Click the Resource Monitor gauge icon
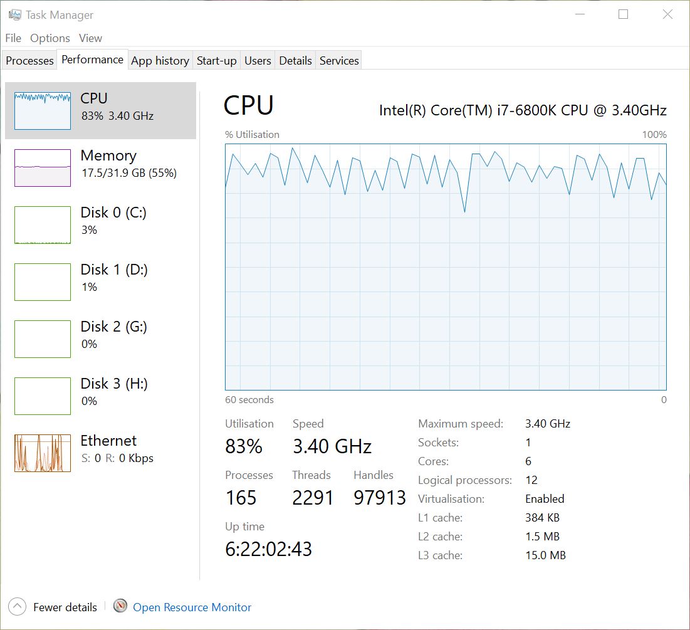This screenshot has height=630, width=690. (120, 606)
